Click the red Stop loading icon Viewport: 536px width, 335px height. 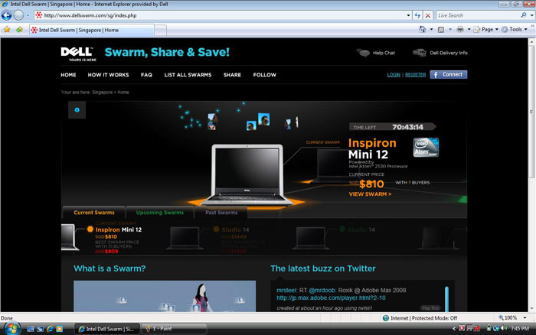(x=427, y=15)
